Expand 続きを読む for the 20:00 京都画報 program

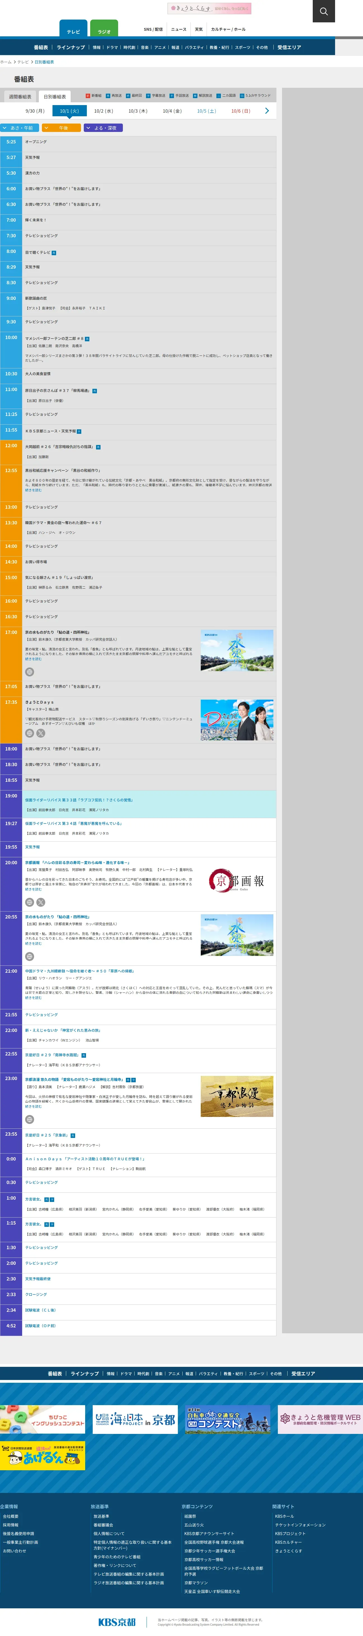point(33,889)
